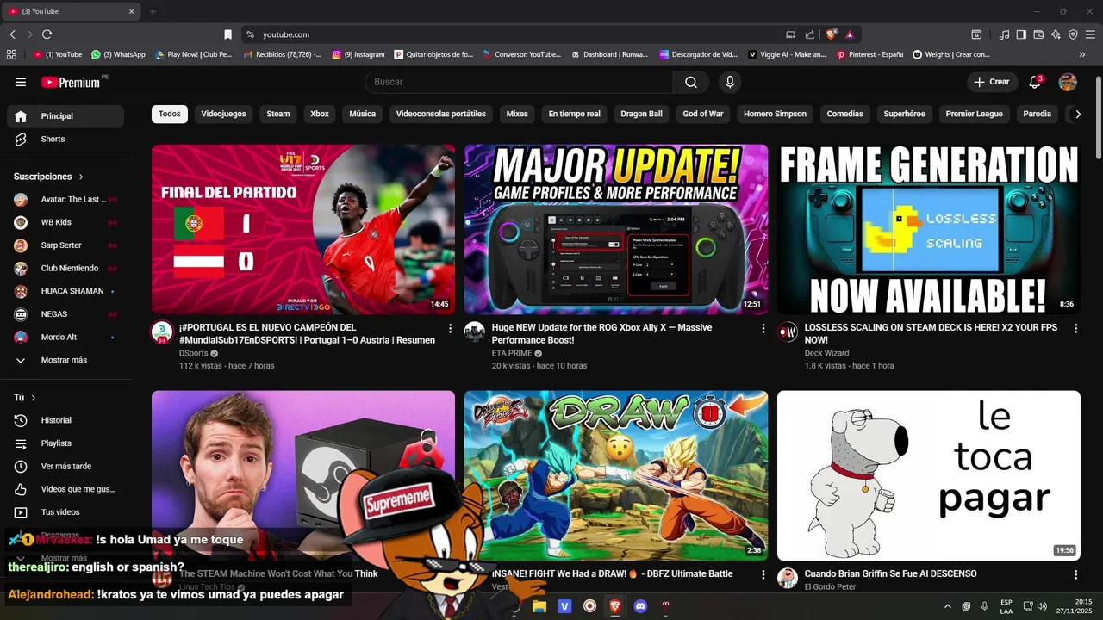1103x620 pixels.
Task: Play the le toca pagar thumbnail
Action: (929, 475)
